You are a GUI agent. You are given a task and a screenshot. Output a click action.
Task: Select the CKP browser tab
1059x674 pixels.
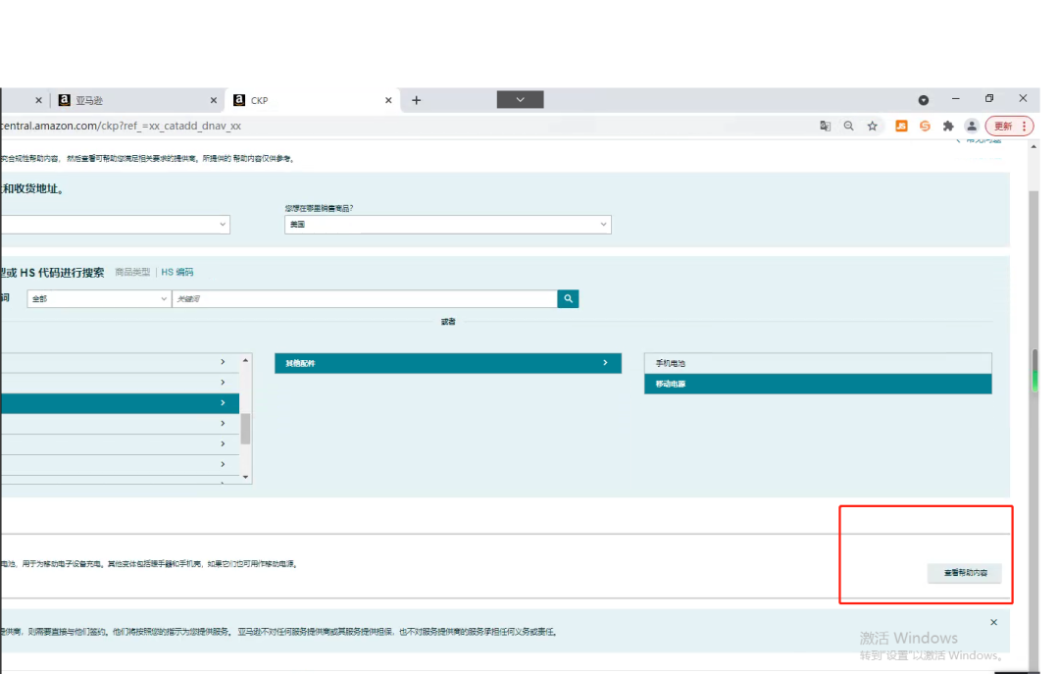pyautogui.click(x=314, y=100)
